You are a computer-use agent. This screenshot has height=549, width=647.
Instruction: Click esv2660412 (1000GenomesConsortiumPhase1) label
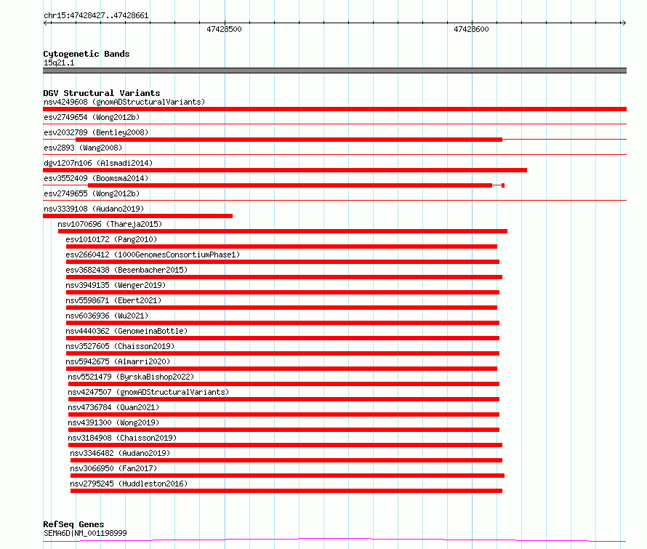[x=153, y=255]
